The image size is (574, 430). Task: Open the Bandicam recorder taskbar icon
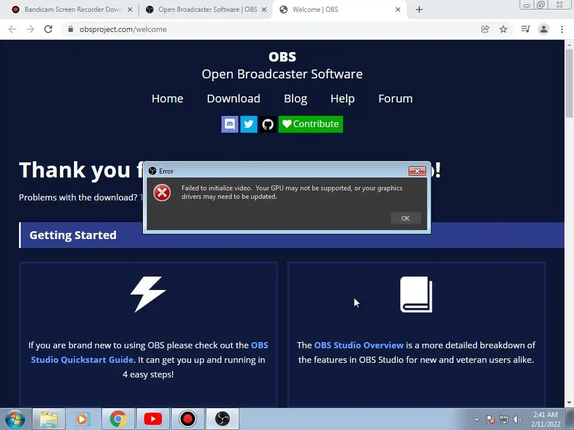(187, 419)
